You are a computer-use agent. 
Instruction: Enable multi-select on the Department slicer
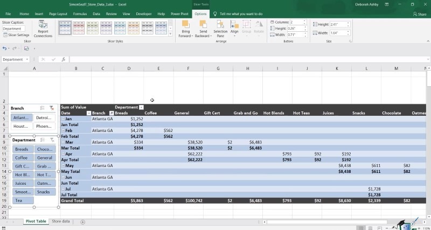[43, 140]
